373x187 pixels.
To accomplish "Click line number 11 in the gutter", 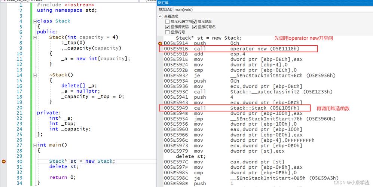I will click(x=19, y=59).
